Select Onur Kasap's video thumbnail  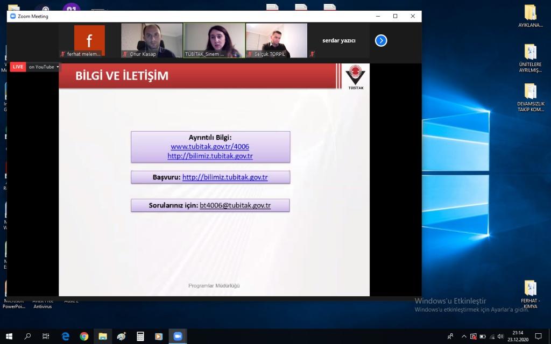(x=152, y=40)
